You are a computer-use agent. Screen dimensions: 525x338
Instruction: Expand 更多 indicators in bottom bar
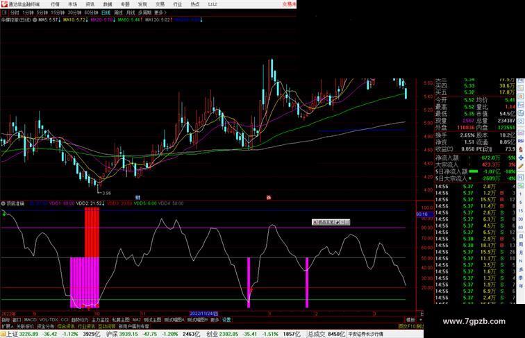tap(215, 320)
